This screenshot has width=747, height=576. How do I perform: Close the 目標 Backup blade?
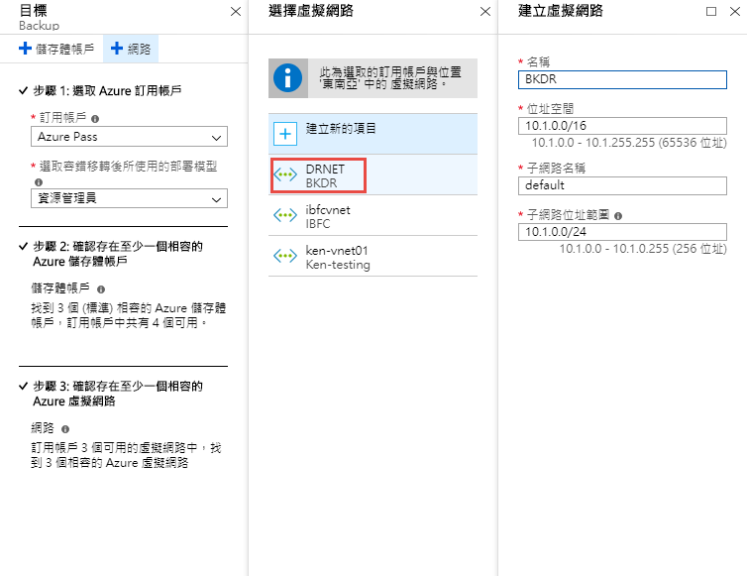click(x=236, y=12)
